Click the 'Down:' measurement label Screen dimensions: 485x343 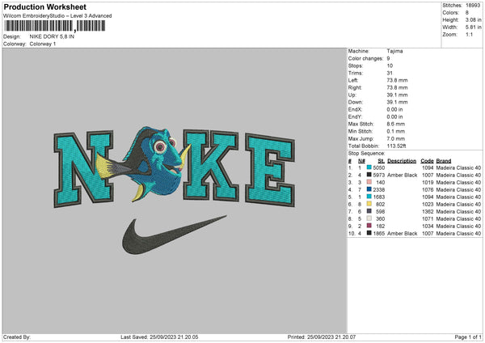tap(356, 102)
